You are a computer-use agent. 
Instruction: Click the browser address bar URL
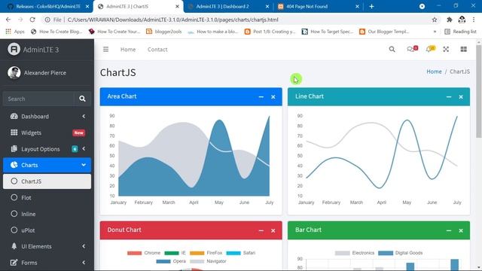(x=172, y=20)
